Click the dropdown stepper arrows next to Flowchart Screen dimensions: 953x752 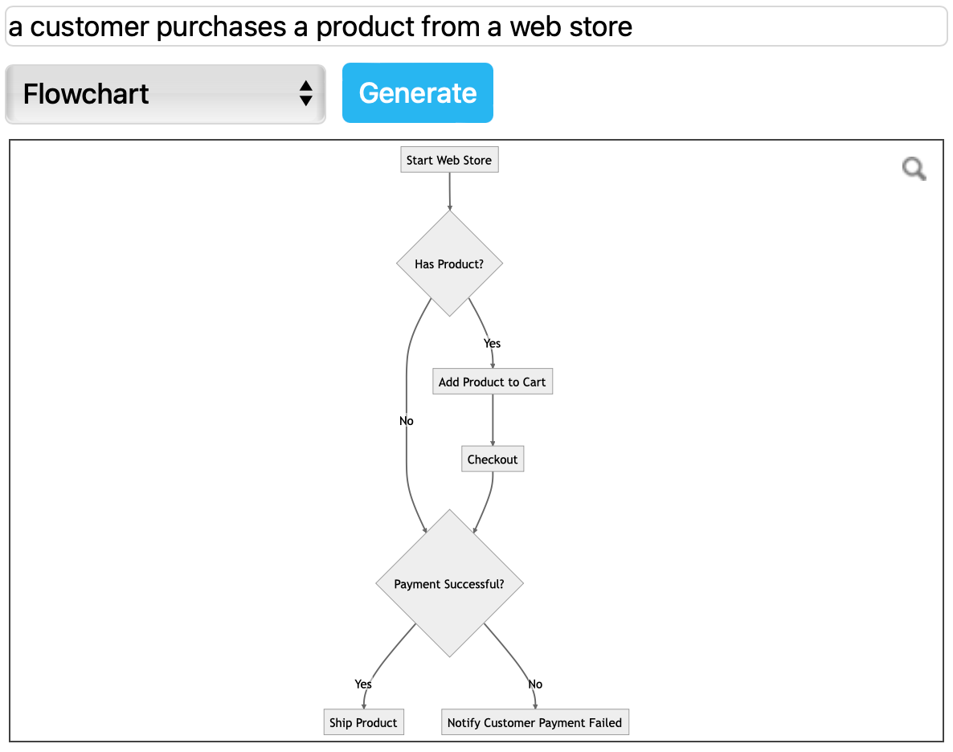tap(306, 93)
